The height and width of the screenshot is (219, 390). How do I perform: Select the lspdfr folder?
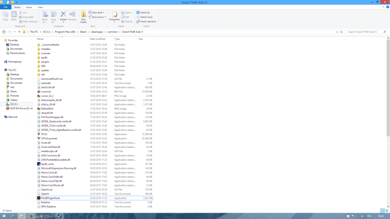pos(44,58)
